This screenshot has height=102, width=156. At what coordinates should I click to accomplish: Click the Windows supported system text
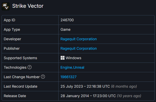74,58
